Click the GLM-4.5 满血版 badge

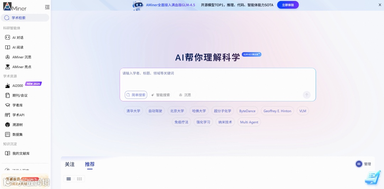[x=251, y=54]
